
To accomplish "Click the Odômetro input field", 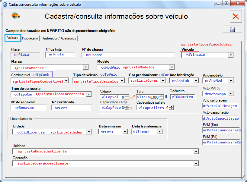I will [x=183, y=97].
